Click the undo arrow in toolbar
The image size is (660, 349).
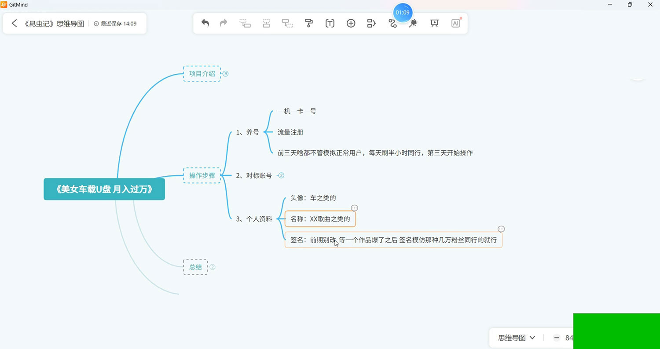pyautogui.click(x=205, y=23)
